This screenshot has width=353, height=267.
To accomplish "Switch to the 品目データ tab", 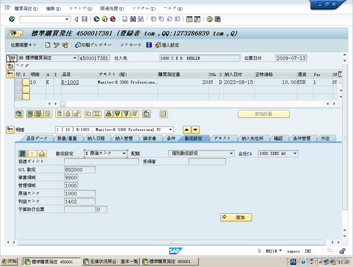I will (37, 138).
